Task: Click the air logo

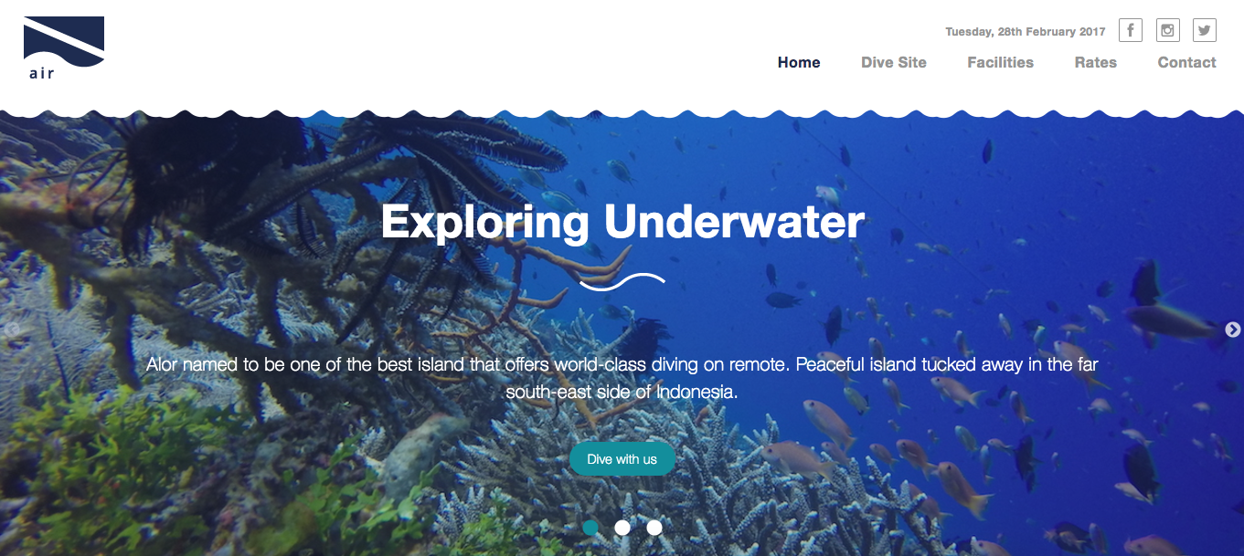Action: [63, 47]
